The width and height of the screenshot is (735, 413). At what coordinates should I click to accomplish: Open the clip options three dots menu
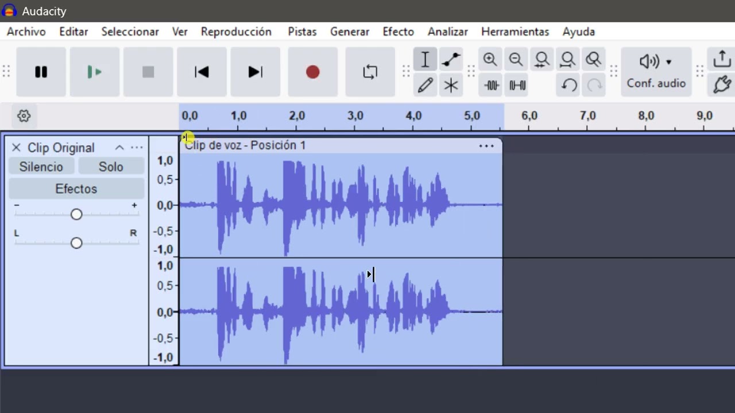[486, 146]
